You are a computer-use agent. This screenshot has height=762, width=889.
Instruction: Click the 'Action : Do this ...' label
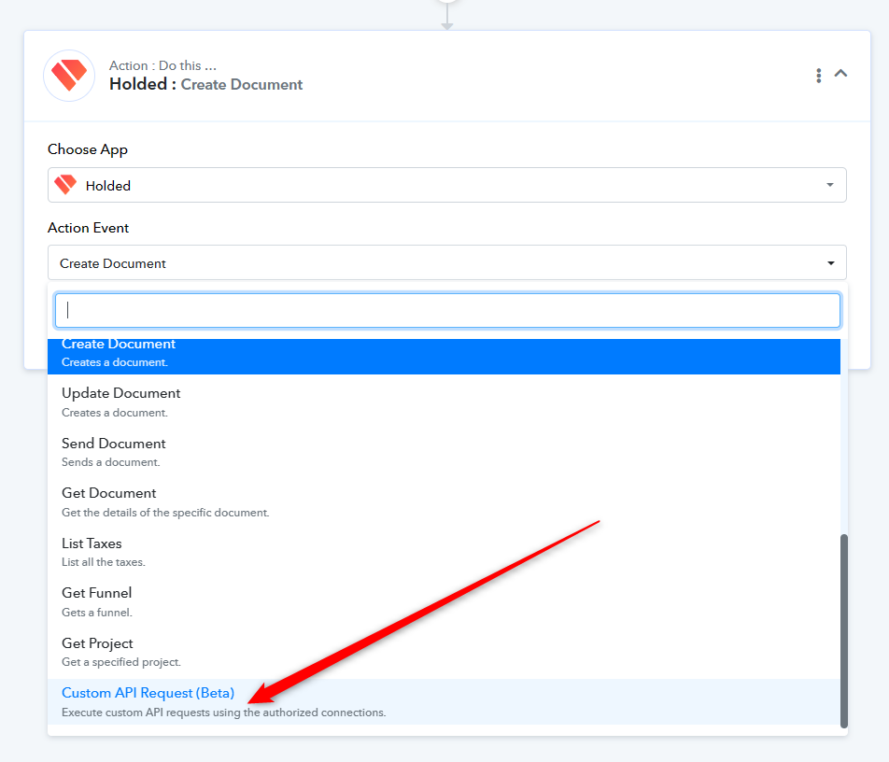162,65
